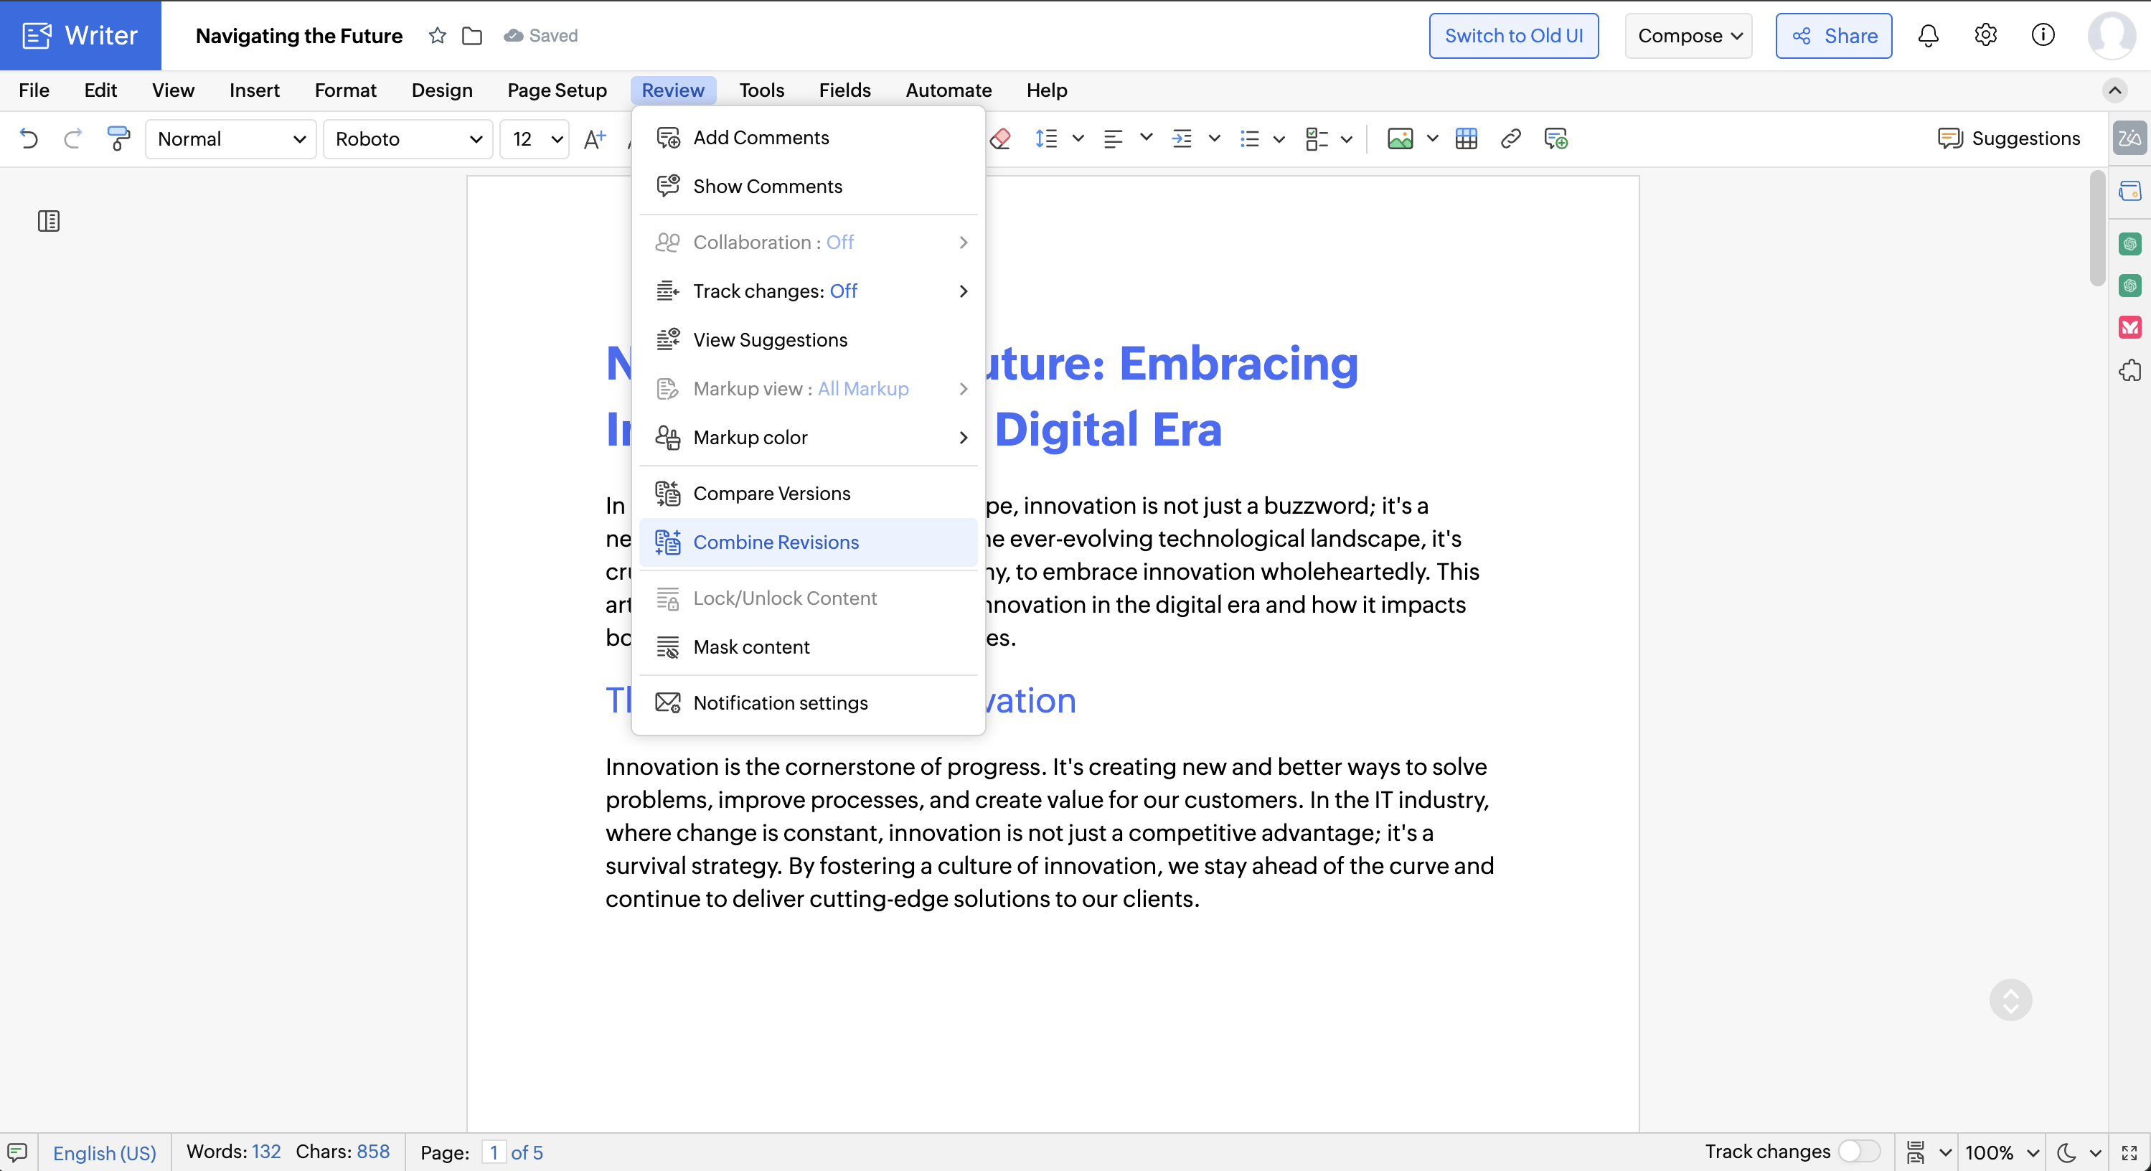Open the insert image icon
The image size is (2151, 1171).
[x=1400, y=138]
